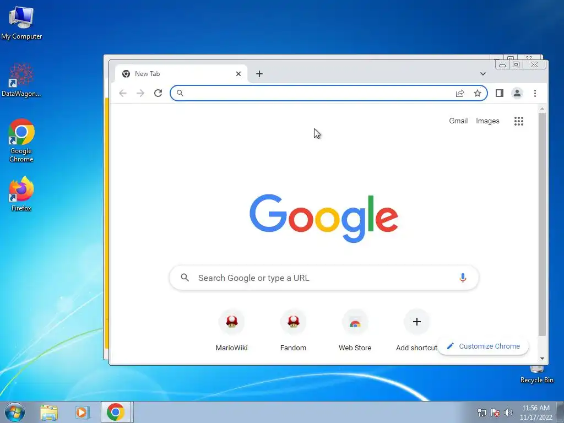Open the Web Store shortcut
The height and width of the screenshot is (423, 564).
pos(355,331)
